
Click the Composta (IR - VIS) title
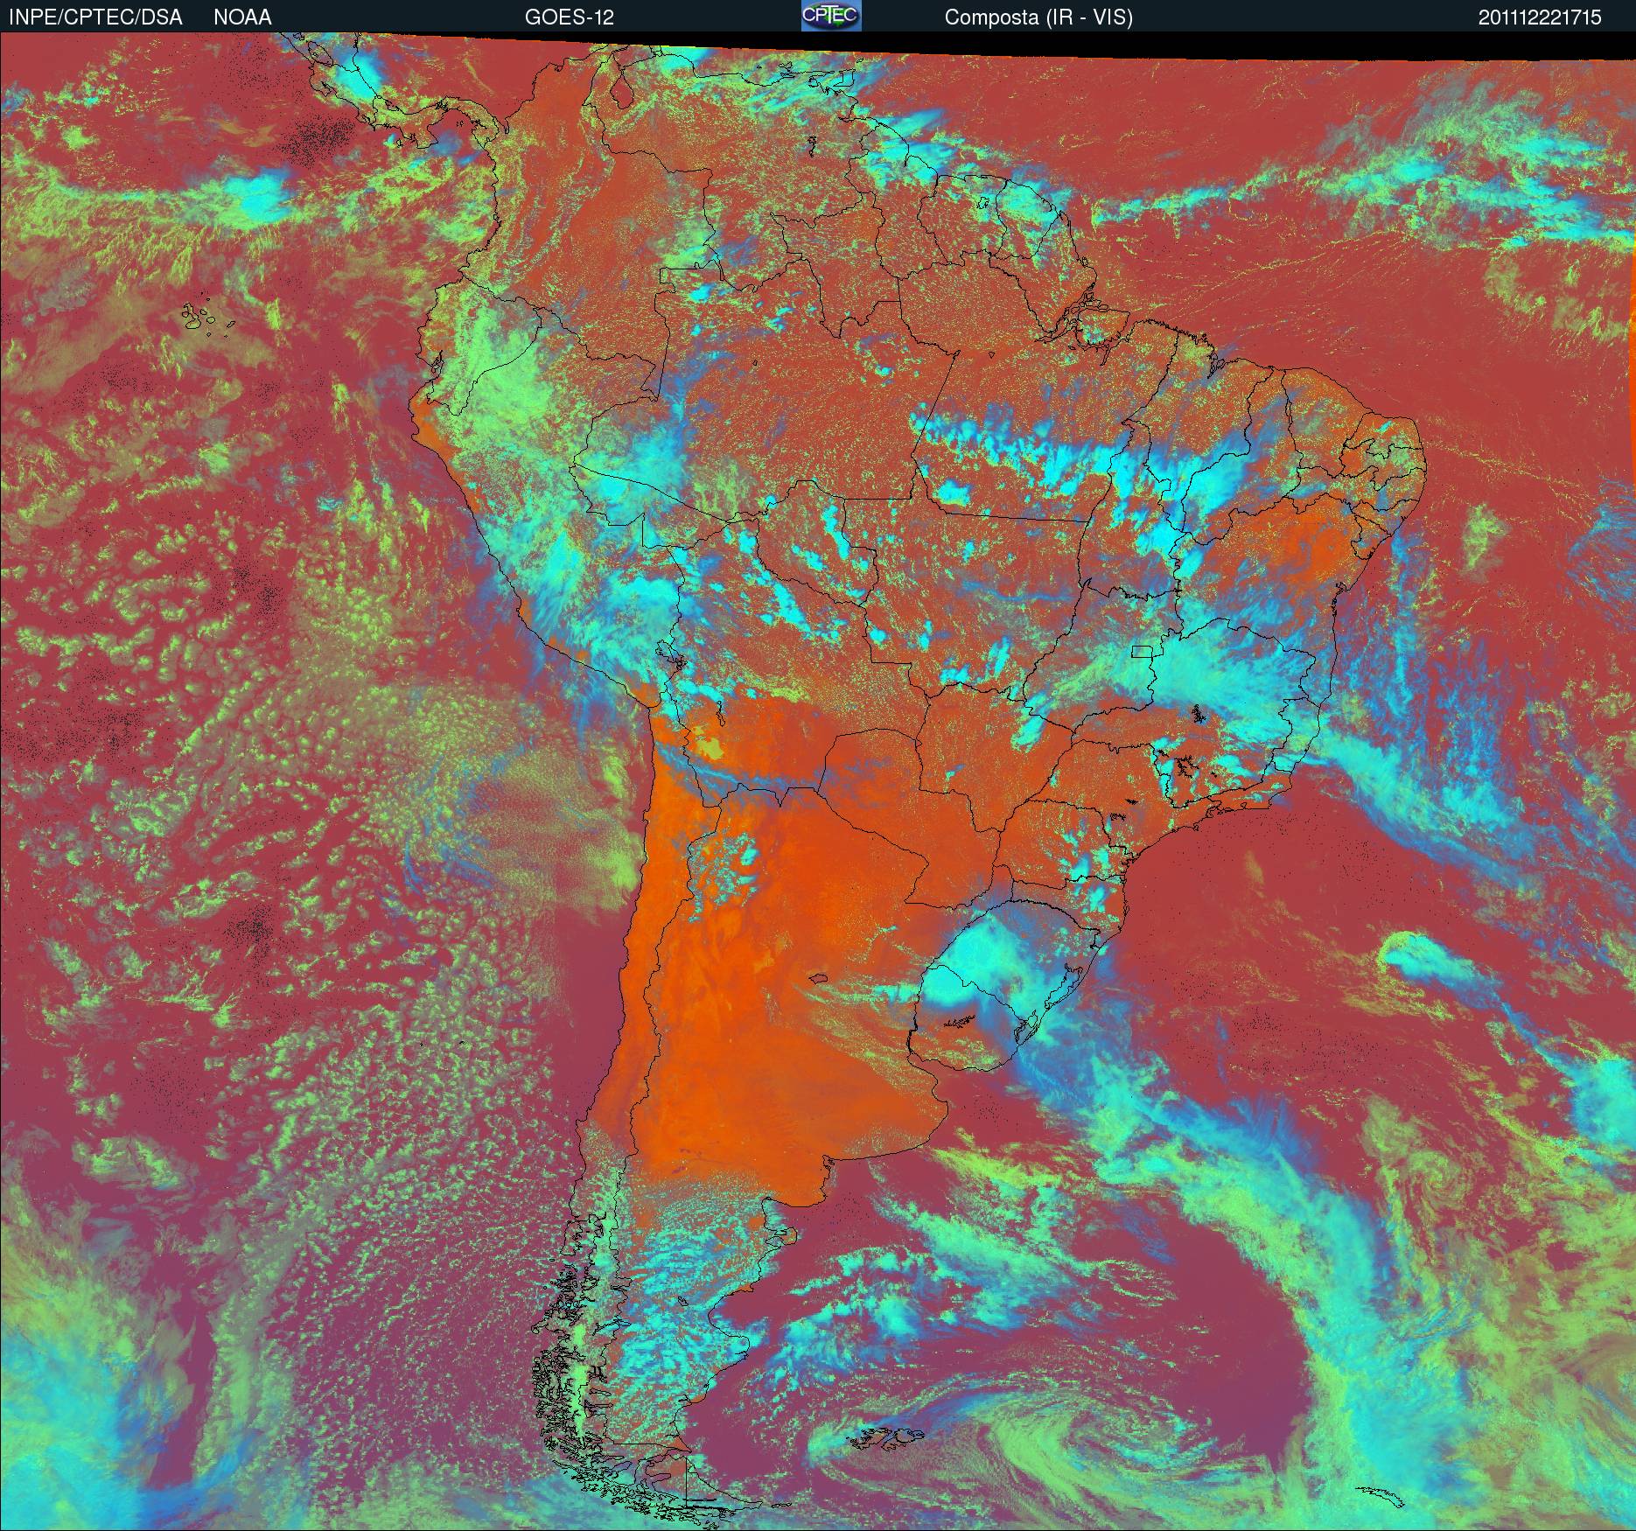(x=1038, y=17)
